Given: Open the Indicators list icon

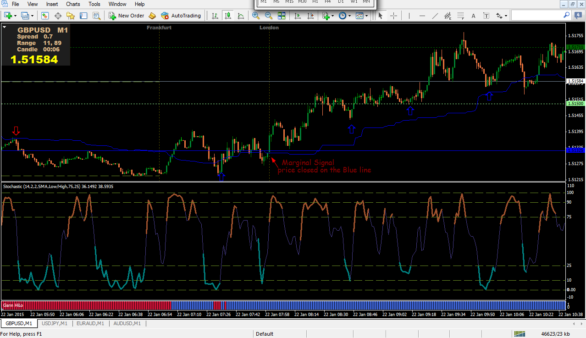Looking at the screenshot, I should [326, 16].
